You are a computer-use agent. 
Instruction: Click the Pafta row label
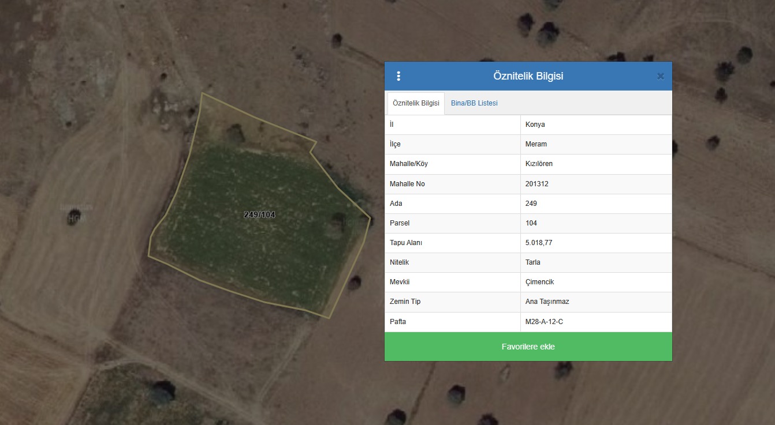[398, 321]
